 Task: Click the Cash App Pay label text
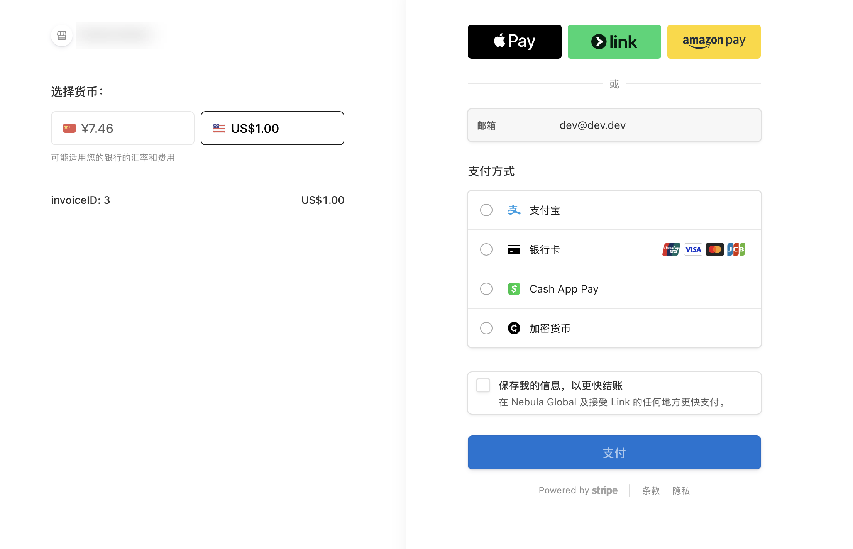[x=564, y=289]
